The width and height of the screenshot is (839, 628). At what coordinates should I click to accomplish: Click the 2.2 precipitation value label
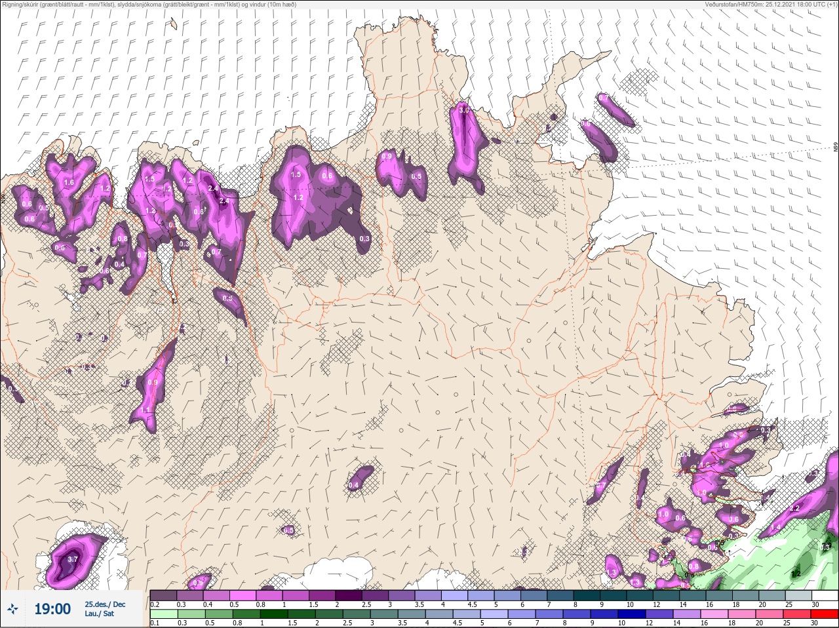pyautogui.click(x=795, y=508)
